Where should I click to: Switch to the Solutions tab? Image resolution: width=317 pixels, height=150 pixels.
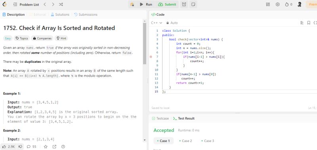click(x=60, y=15)
